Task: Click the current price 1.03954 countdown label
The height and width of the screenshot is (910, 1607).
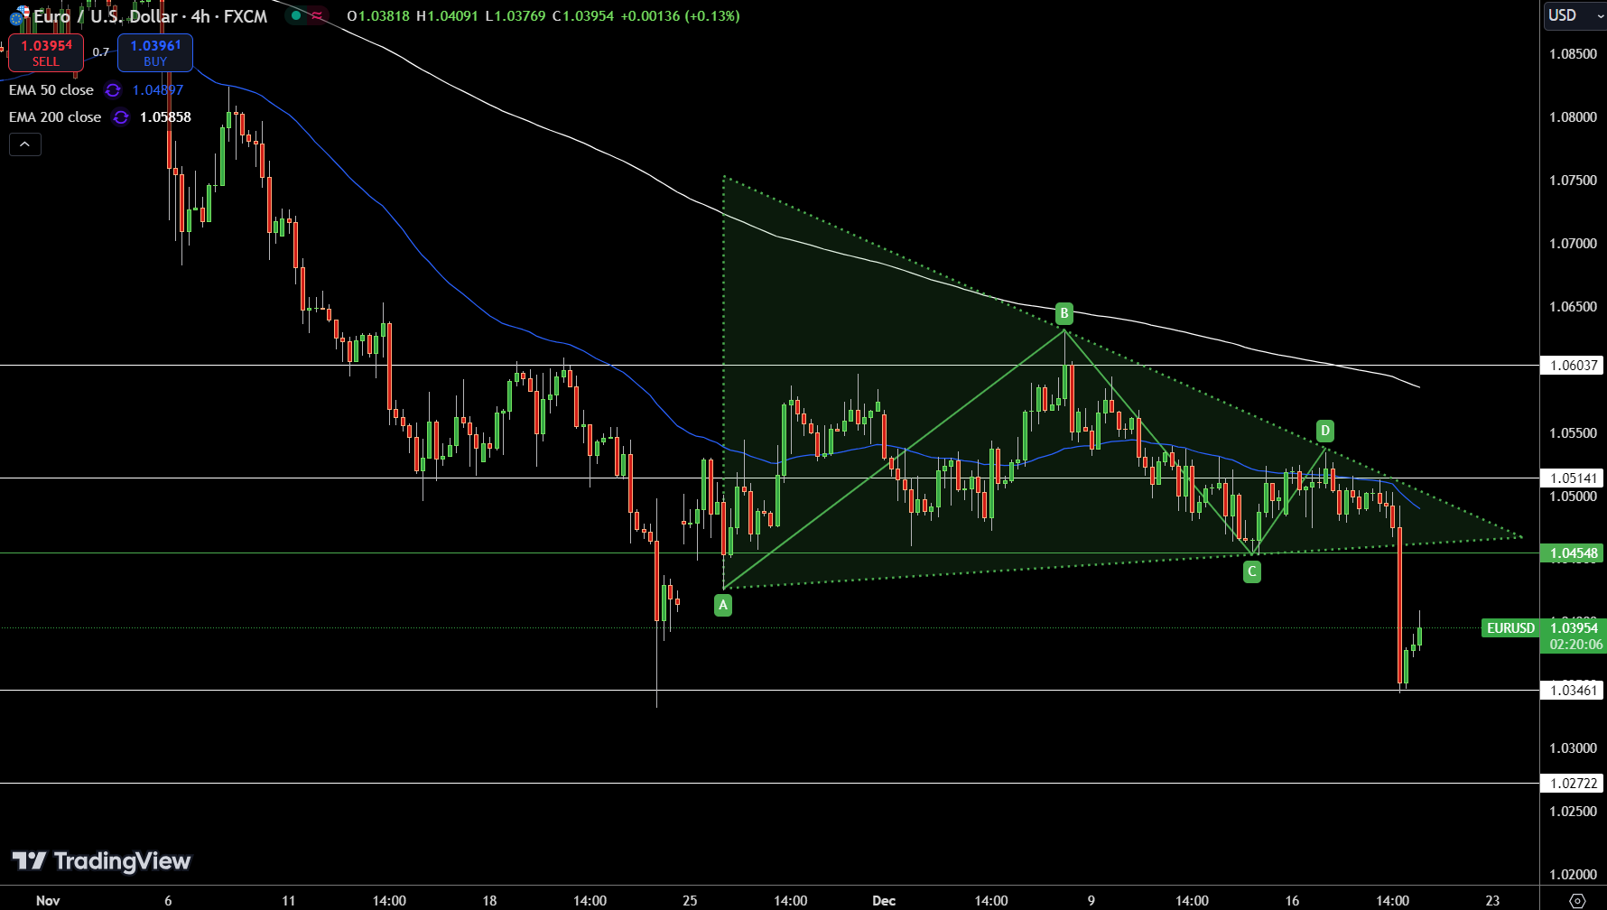Action: tap(1574, 636)
